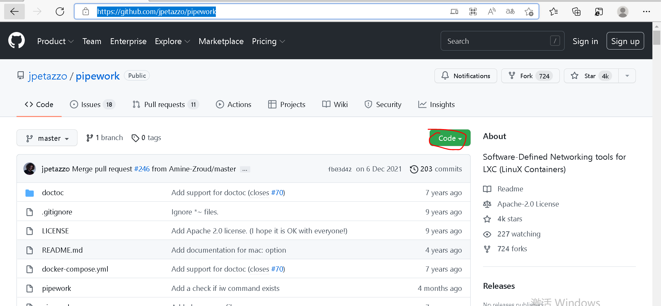Open browser Collections icon
This screenshot has height=306, width=661.
click(576, 12)
